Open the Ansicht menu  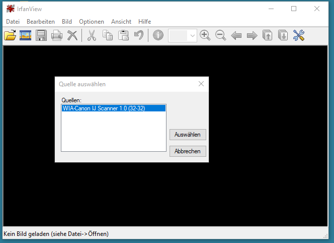tap(121, 22)
